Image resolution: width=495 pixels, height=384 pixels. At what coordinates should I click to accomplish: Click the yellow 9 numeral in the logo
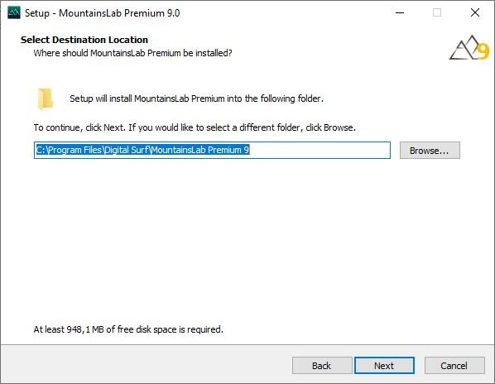(483, 51)
